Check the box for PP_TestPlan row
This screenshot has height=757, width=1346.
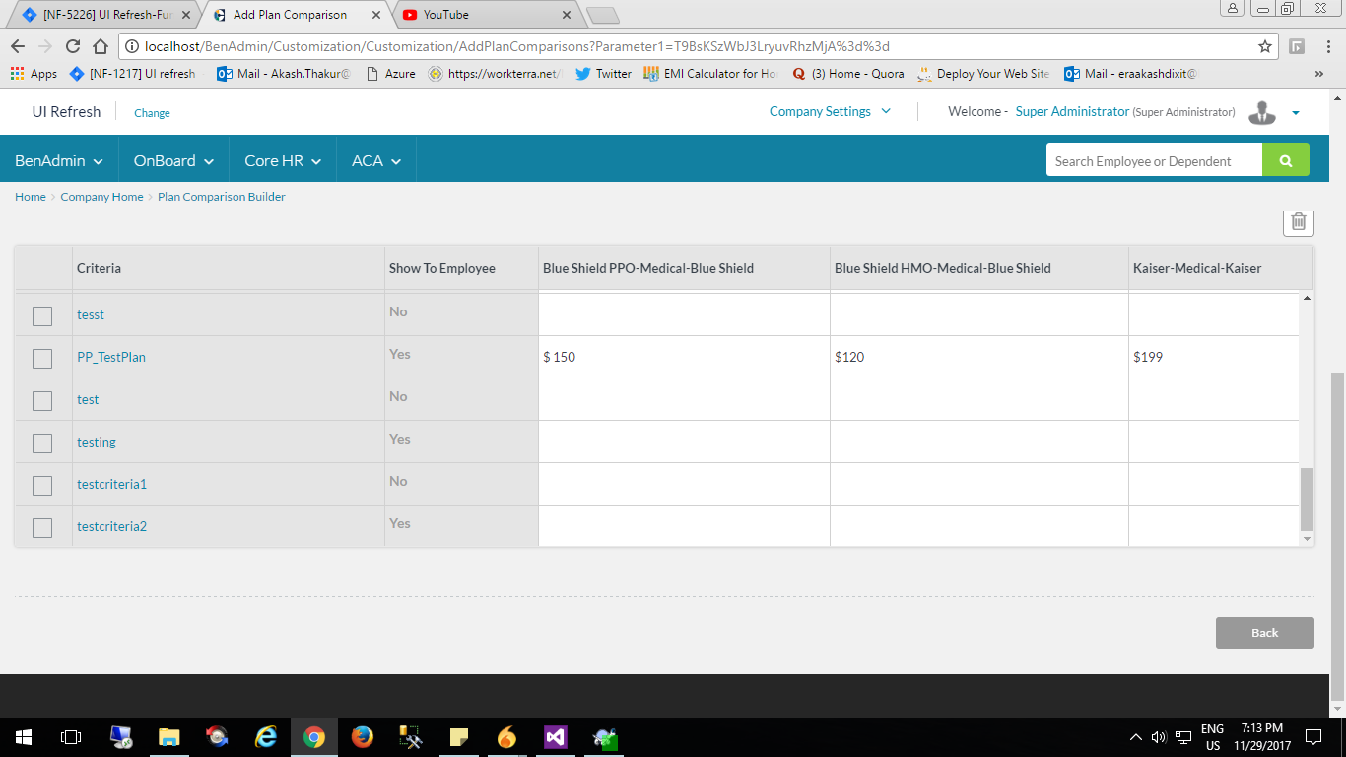[x=42, y=358]
